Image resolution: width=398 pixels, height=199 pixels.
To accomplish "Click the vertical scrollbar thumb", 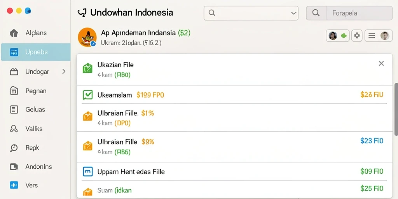I will [396, 109].
